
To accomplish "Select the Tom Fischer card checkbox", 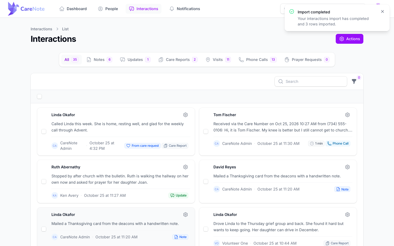I will coord(206,131).
